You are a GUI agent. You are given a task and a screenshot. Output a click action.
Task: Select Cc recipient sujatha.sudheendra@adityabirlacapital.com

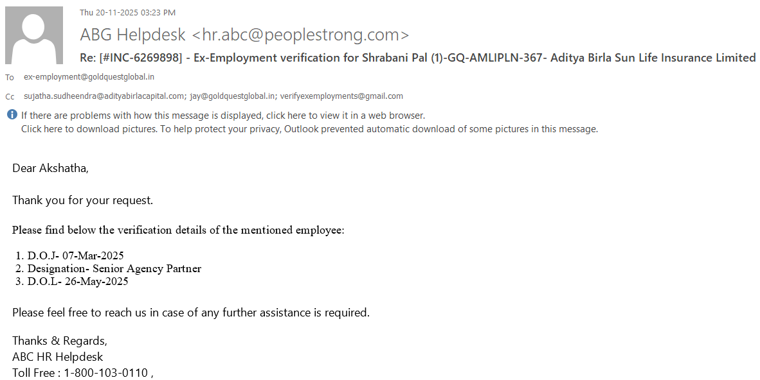point(104,96)
